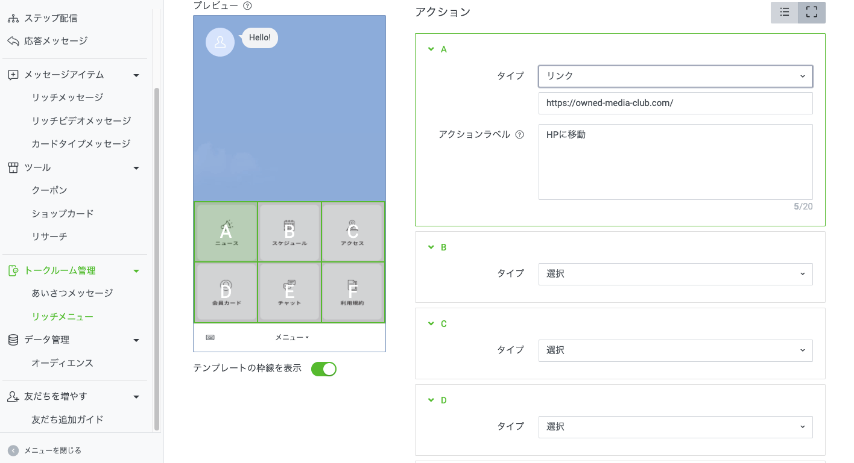854x463 pixels.
Task: Collapse the データ管理 sidebar arrow
Action: [136, 340]
